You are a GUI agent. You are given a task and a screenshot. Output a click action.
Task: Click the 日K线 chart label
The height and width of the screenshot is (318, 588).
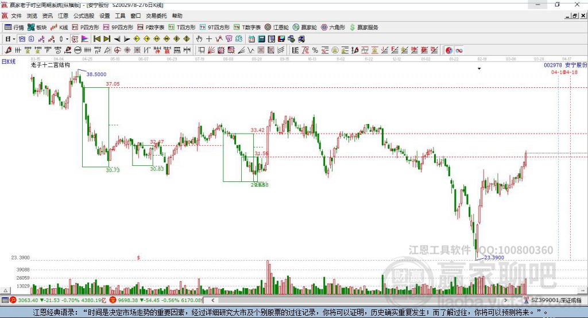pyautogui.click(x=9, y=61)
